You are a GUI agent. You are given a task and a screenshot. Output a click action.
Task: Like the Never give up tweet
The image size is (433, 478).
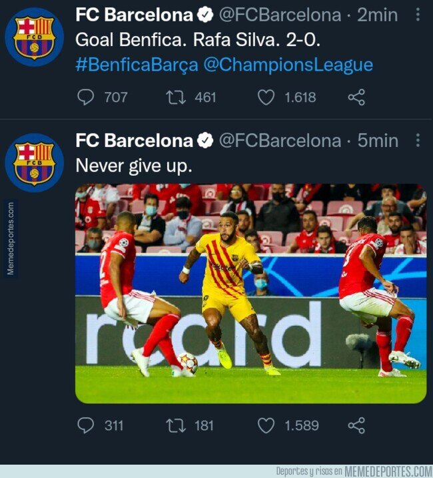point(266,425)
